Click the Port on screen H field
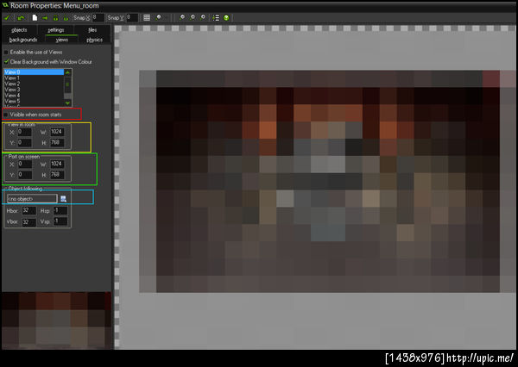This screenshot has height=367, width=518. (x=57, y=175)
